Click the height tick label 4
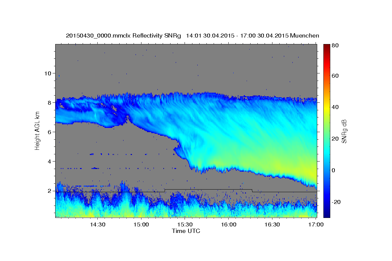 pos(49,161)
